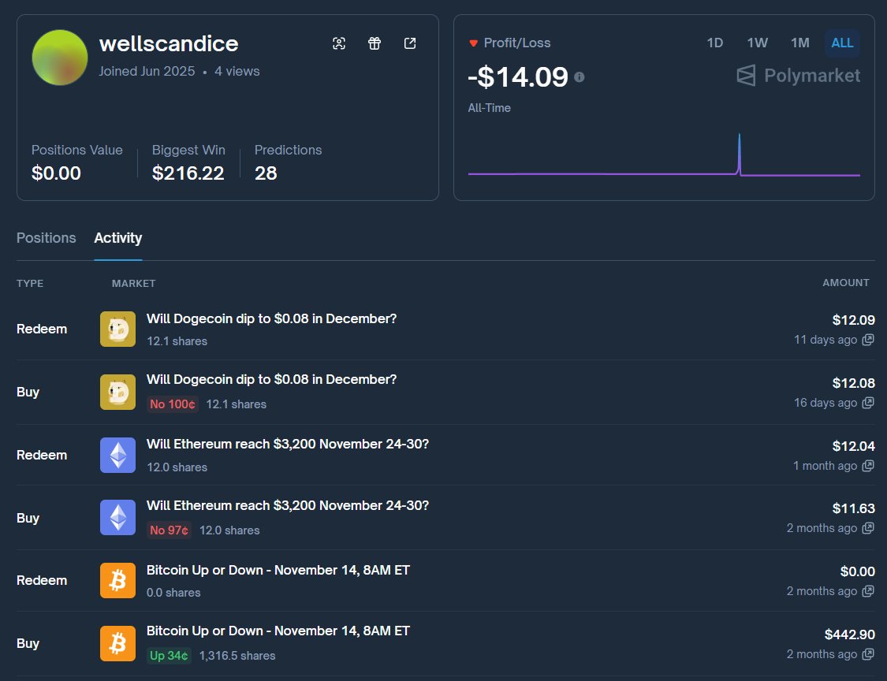Click the "1,316.5 shares" text

pos(237,656)
